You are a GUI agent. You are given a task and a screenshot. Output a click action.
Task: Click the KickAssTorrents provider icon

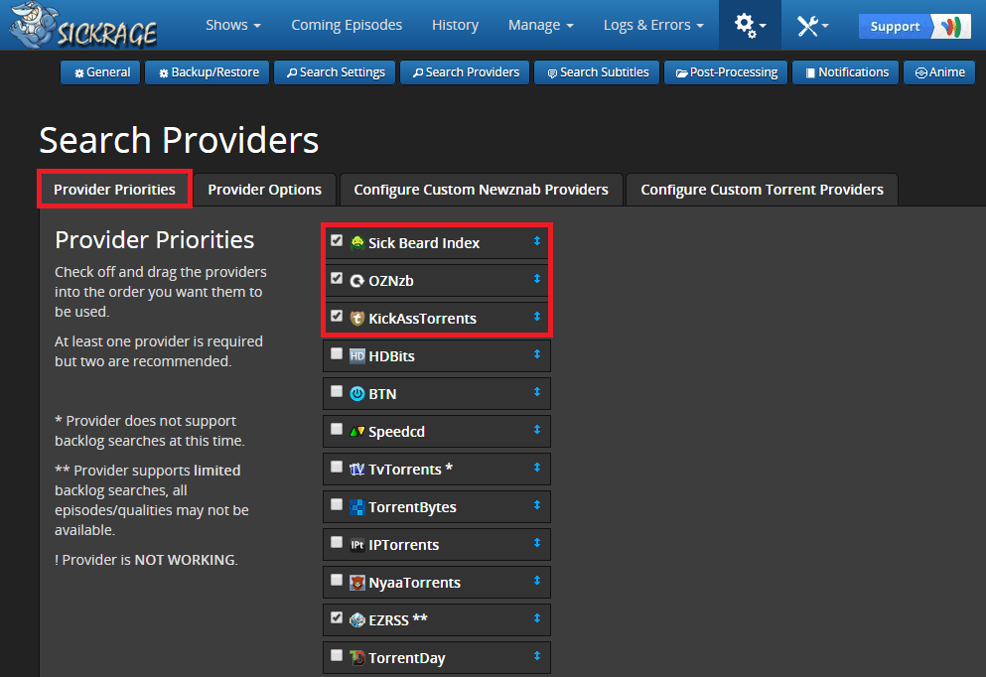point(357,318)
